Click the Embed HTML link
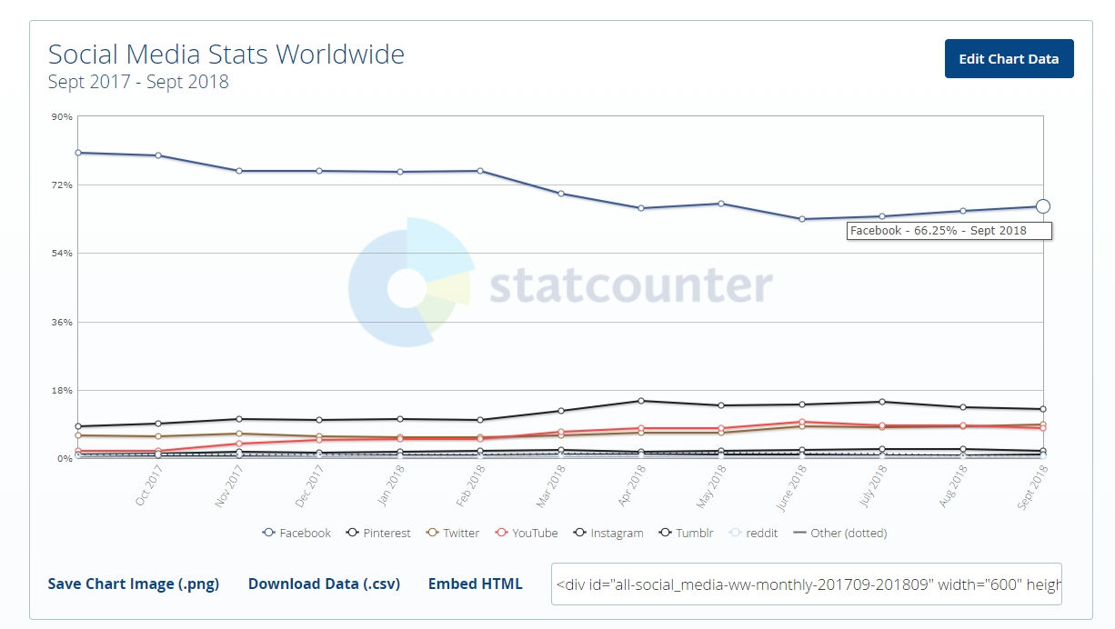 tap(475, 584)
